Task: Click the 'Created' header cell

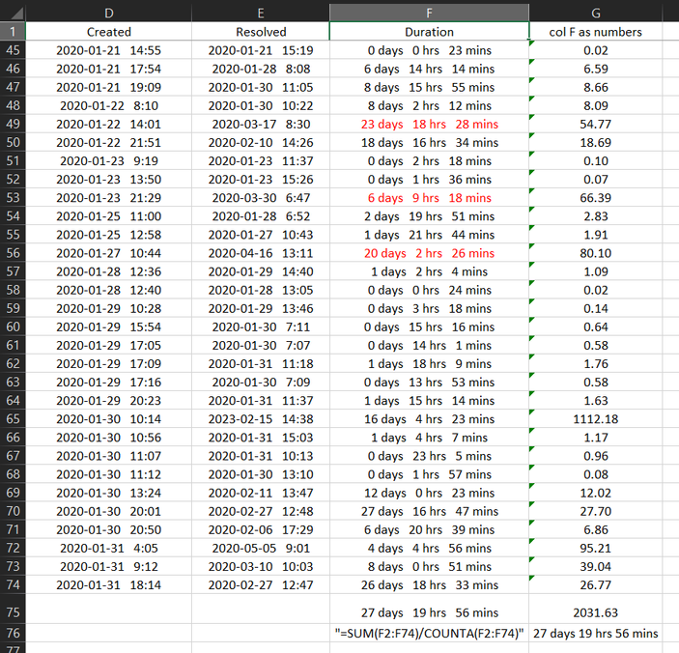Action: click(x=109, y=32)
